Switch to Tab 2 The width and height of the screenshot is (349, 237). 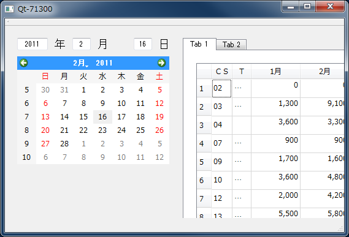[x=231, y=45]
